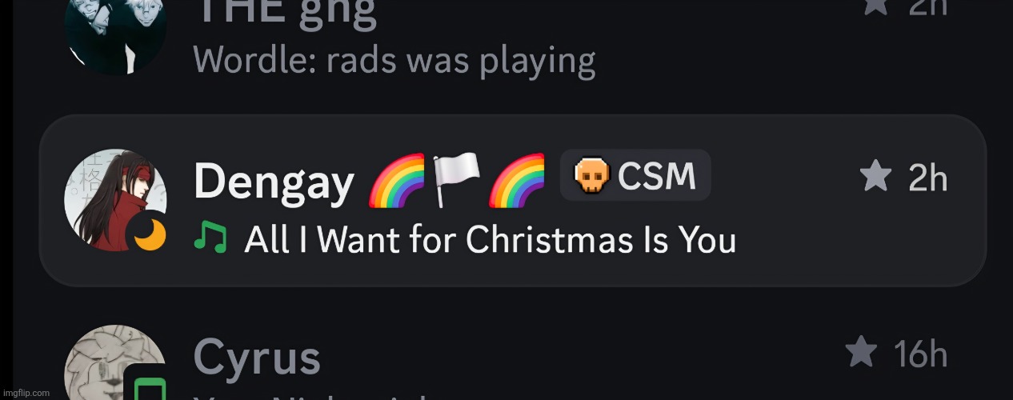
Task: Tap the 2h timestamp on Dengay row
Action: [x=927, y=178]
